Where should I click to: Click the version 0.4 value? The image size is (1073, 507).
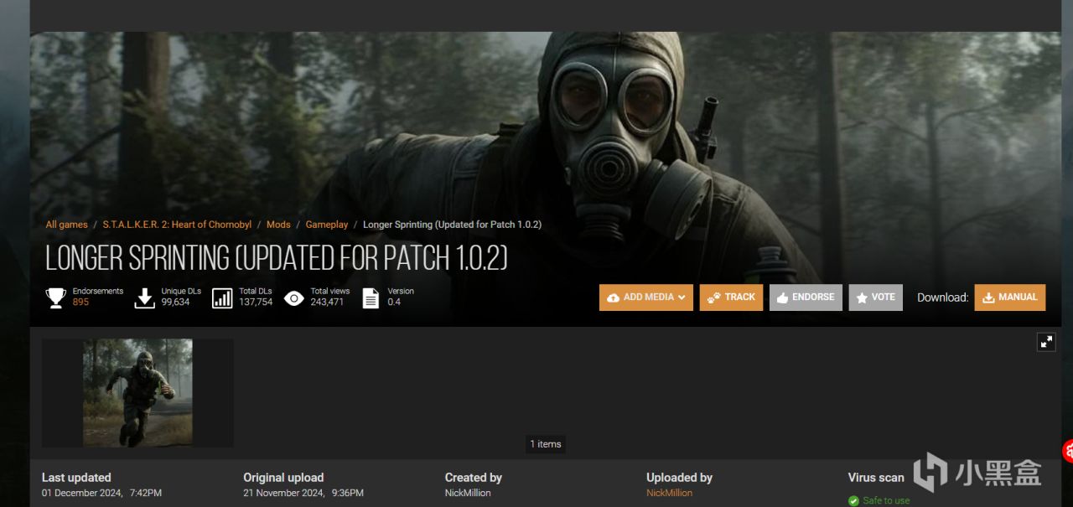[394, 302]
